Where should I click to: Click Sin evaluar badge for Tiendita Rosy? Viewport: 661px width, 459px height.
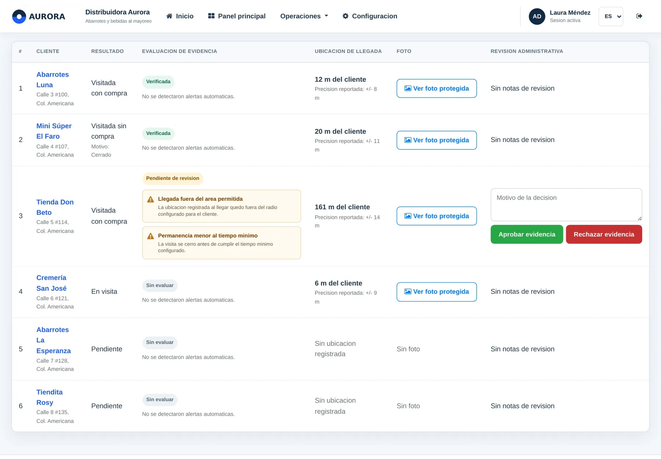click(x=160, y=400)
